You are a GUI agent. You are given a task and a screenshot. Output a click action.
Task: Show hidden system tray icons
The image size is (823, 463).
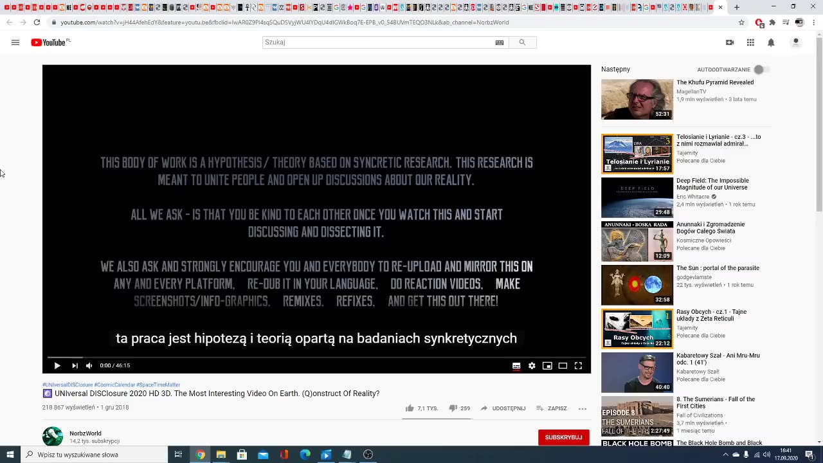tap(725, 455)
